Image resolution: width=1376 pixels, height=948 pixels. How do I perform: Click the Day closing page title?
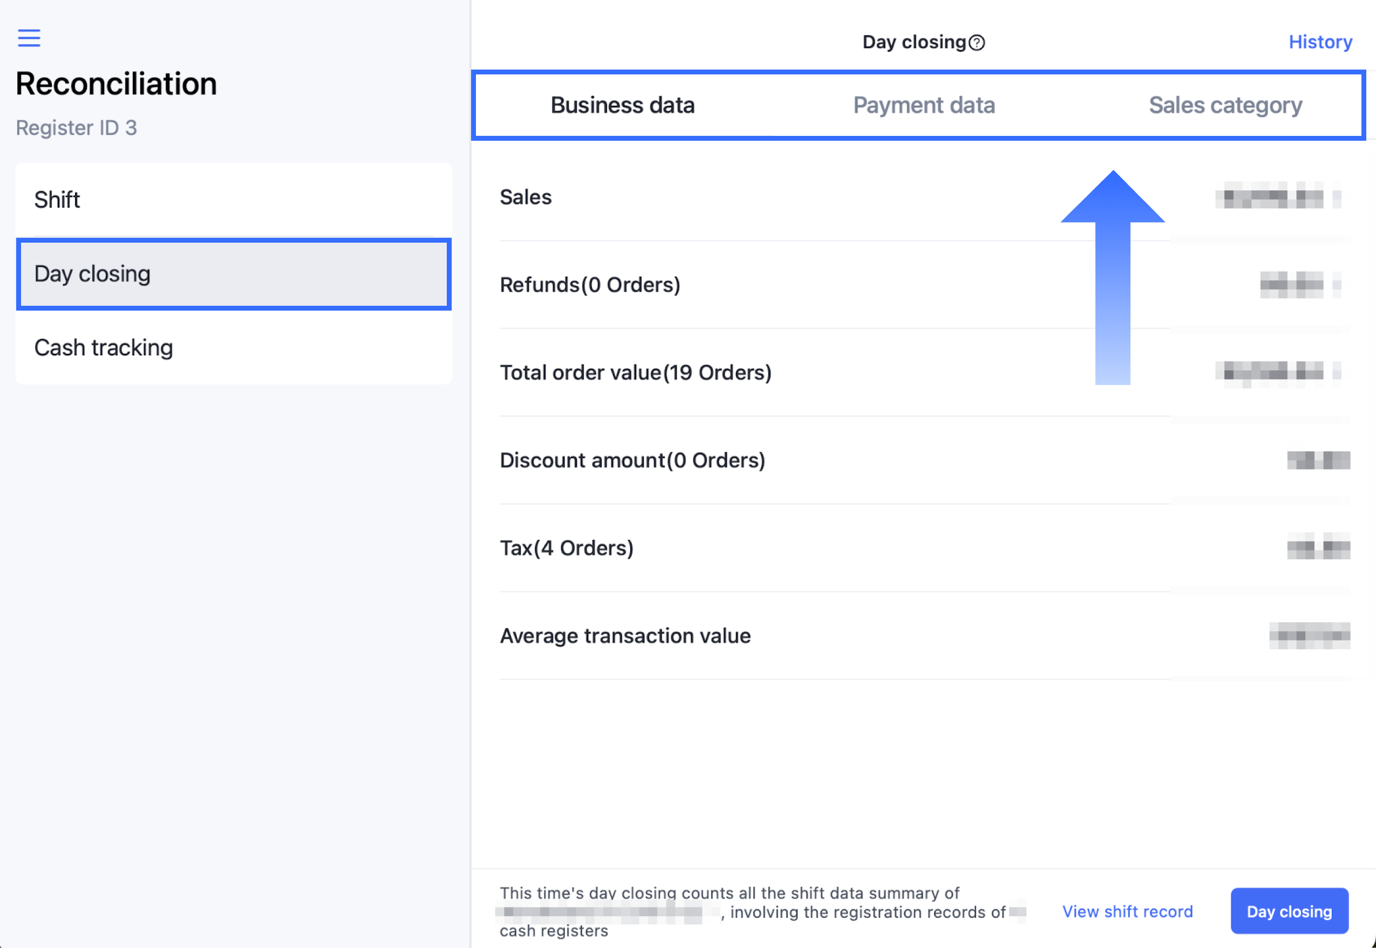point(914,42)
